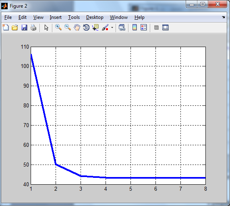This screenshot has height=206, width=230.
Task: Click the blue plot line at x=2
Action: (x=56, y=164)
